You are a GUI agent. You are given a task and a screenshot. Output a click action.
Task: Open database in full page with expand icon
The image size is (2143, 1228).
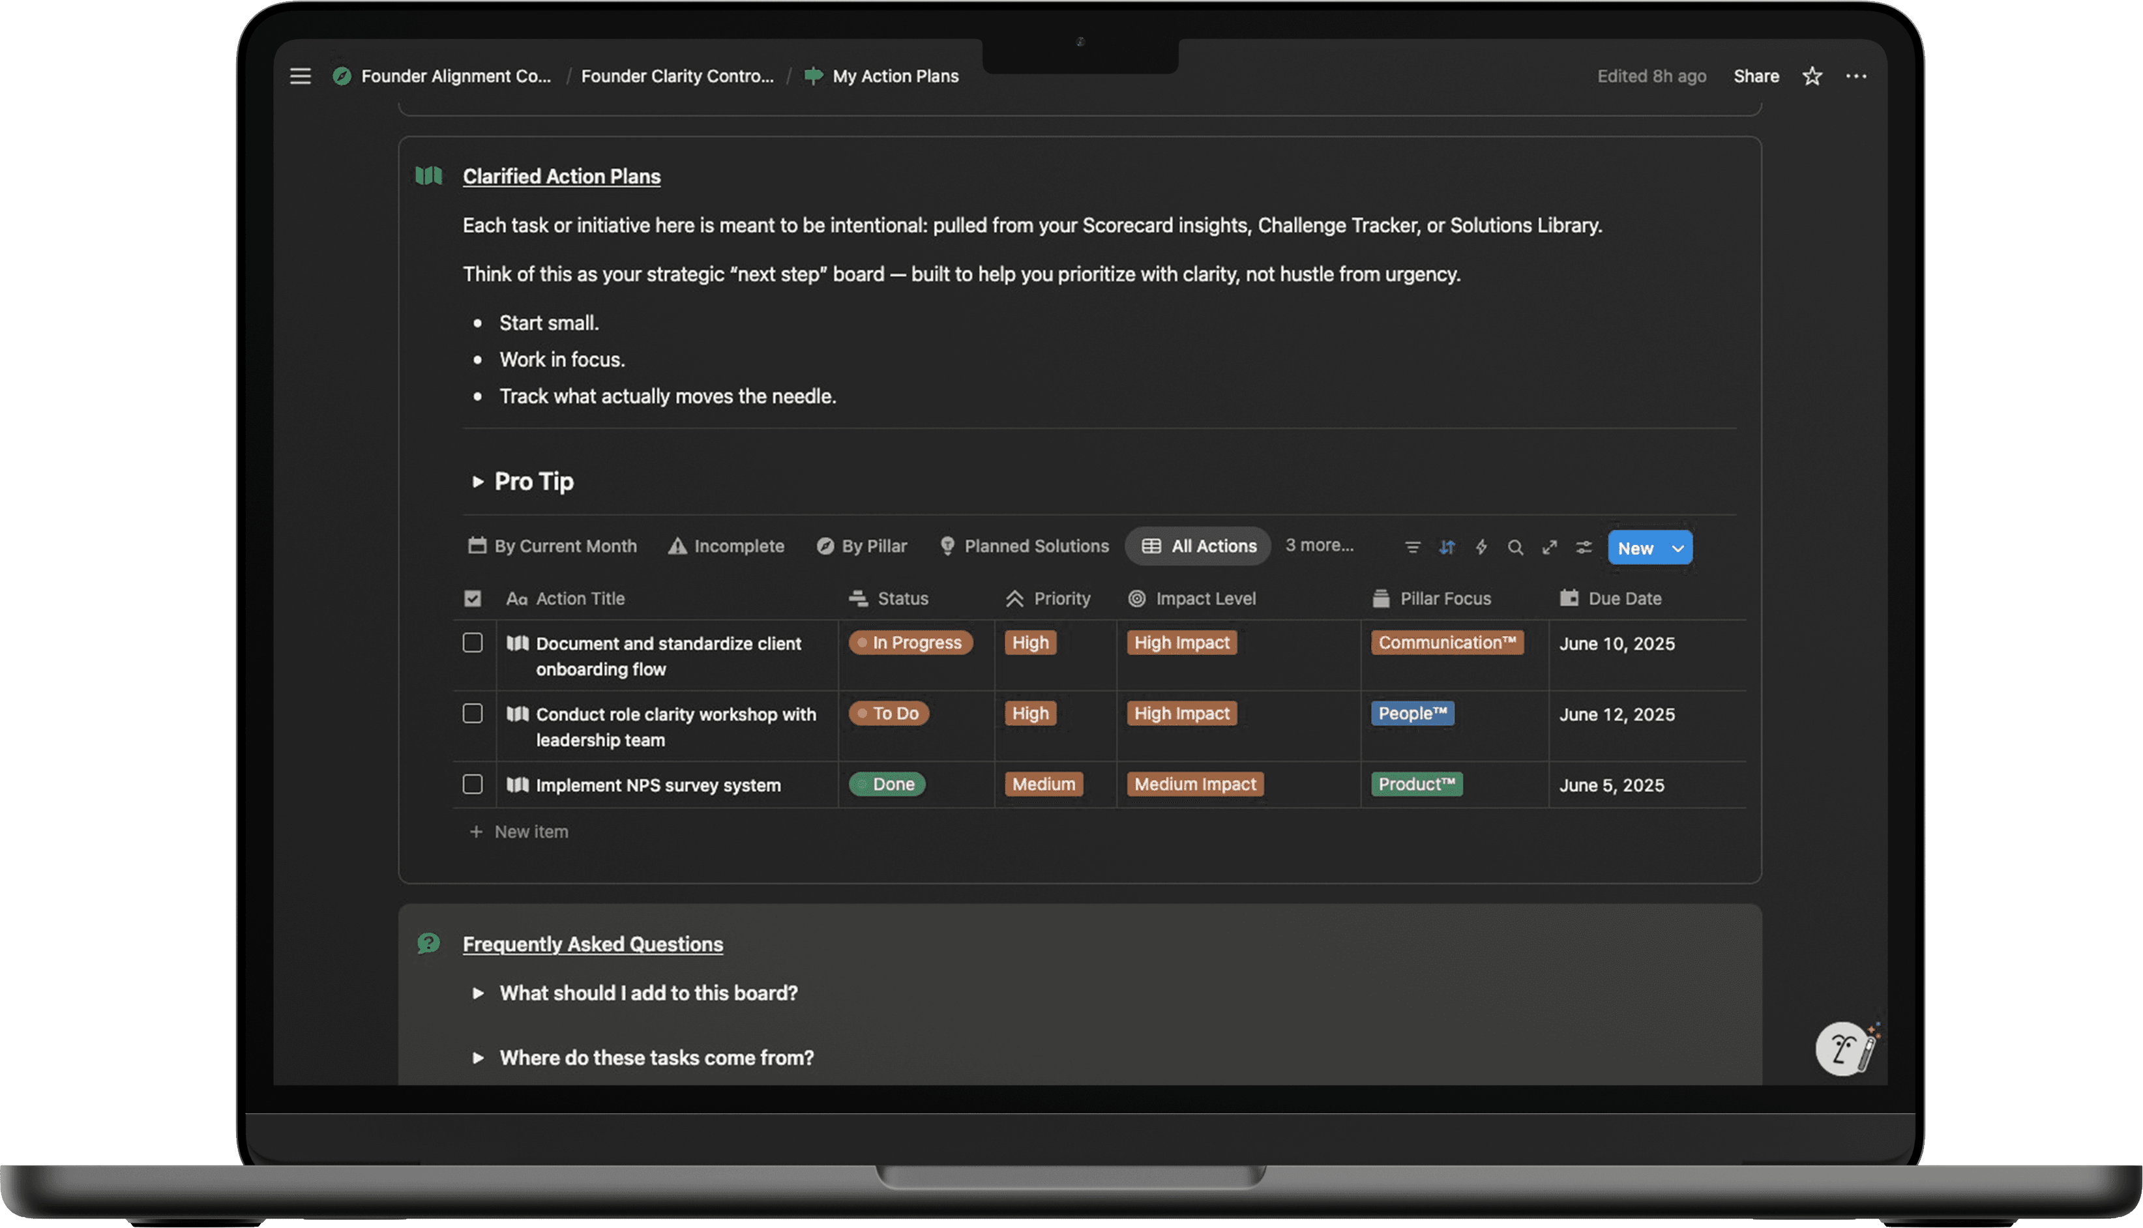(1549, 548)
